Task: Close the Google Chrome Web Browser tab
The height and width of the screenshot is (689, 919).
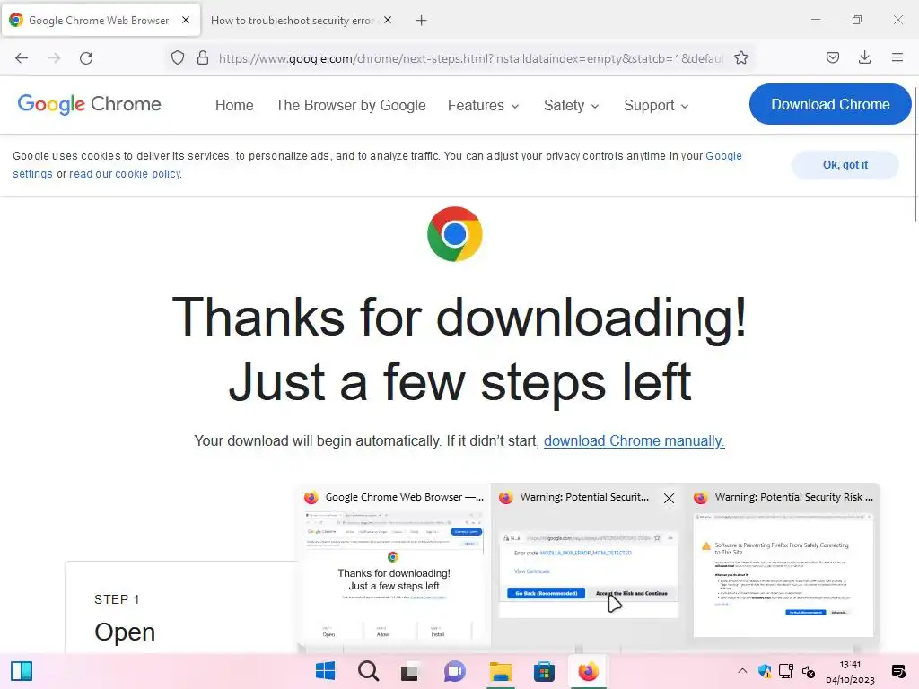Action: [x=185, y=20]
